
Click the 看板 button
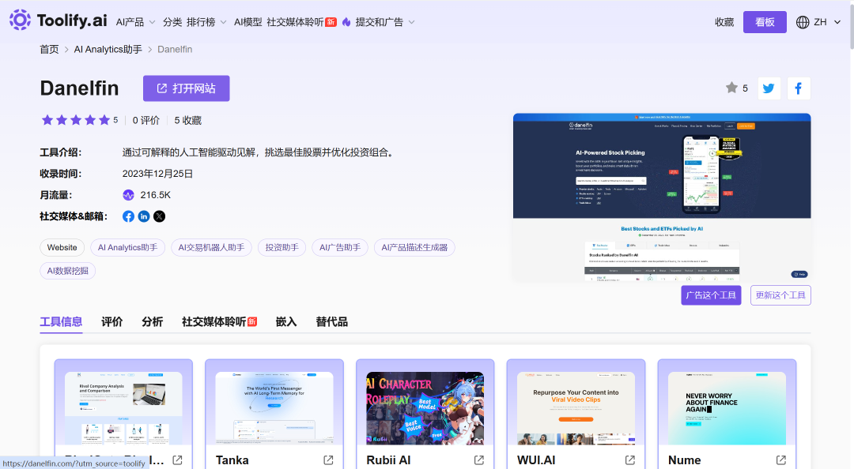tap(765, 22)
